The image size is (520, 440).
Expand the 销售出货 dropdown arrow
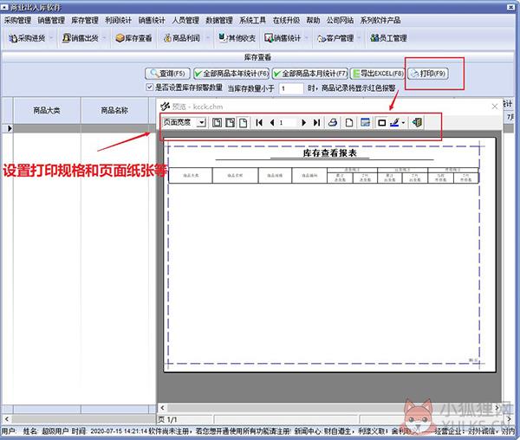pyautogui.click(x=104, y=38)
